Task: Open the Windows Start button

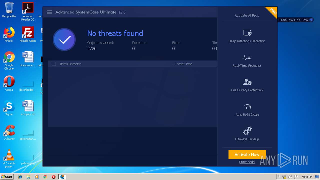Action: pos(7,177)
